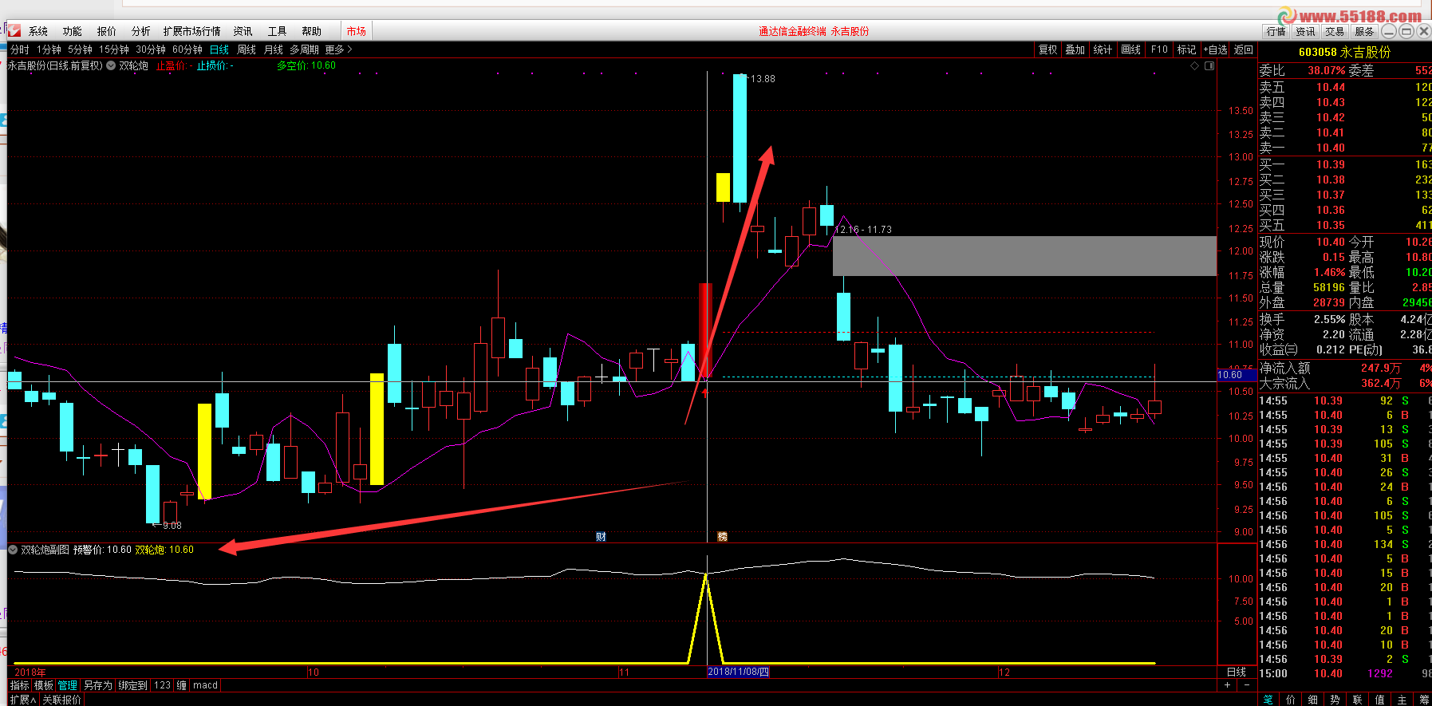Click the 行情 button at top right
Screen dimensions: 1432x706
[x=1276, y=31]
